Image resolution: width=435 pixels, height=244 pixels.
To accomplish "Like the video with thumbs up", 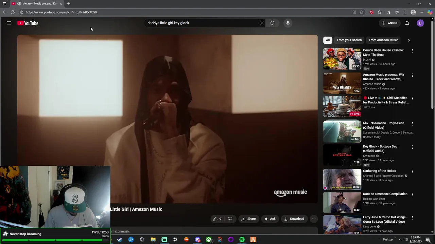I will [217, 219].
